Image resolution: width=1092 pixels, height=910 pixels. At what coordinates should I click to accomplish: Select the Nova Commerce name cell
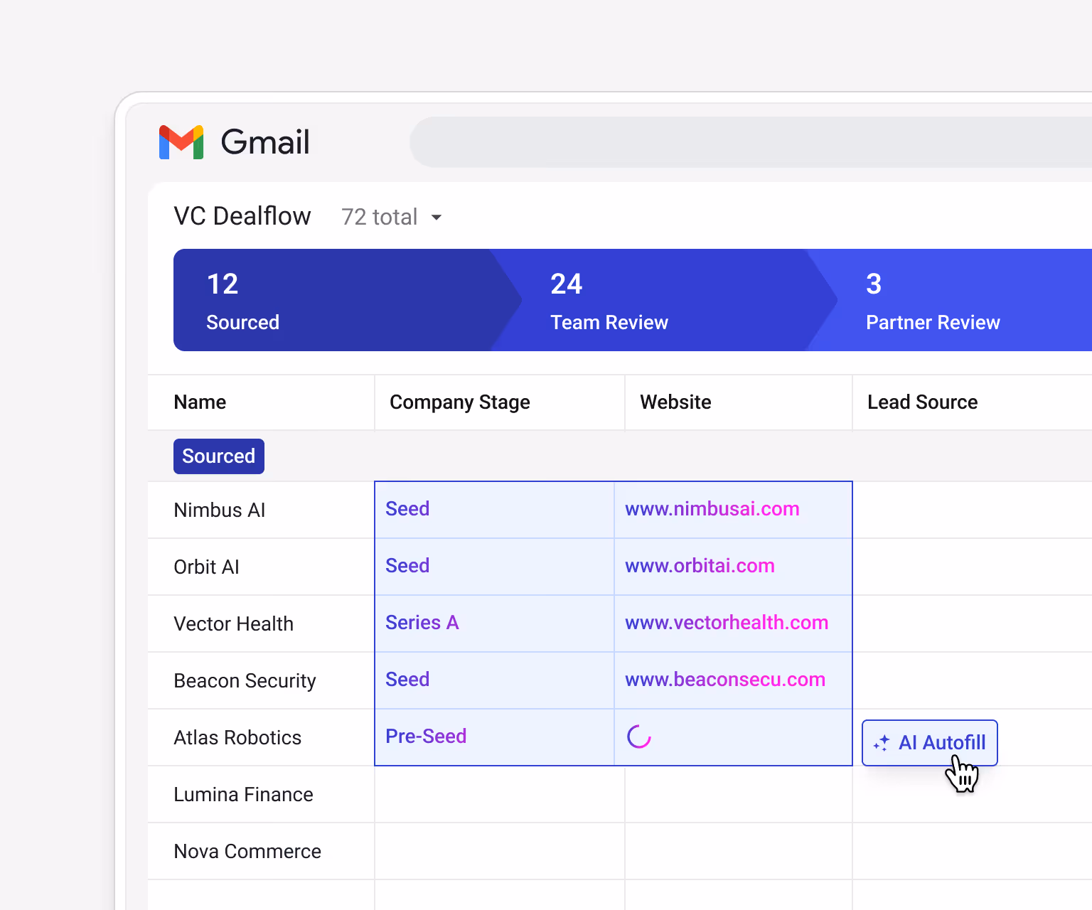click(x=261, y=852)
